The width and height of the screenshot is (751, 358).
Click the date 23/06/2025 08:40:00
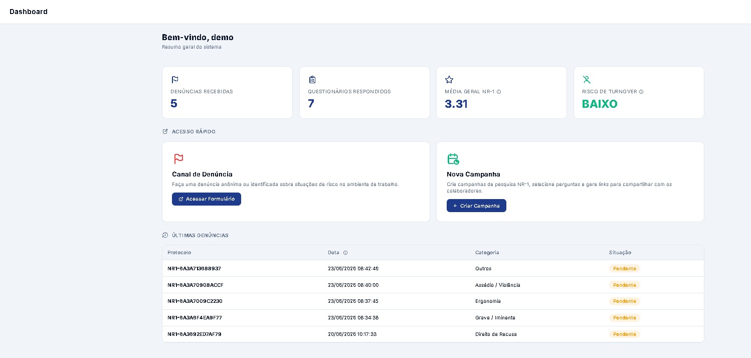[x=353, y=285]
